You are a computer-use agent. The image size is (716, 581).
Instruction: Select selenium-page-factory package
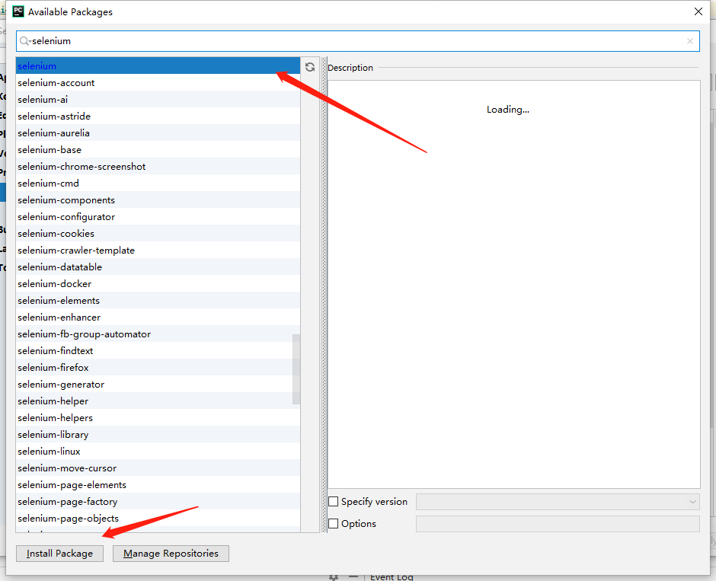[x=158, y=502]
